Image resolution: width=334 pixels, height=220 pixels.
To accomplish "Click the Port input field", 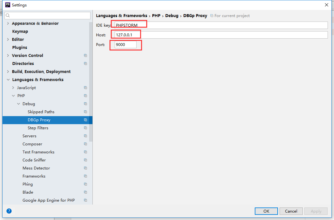I will 126,45.
